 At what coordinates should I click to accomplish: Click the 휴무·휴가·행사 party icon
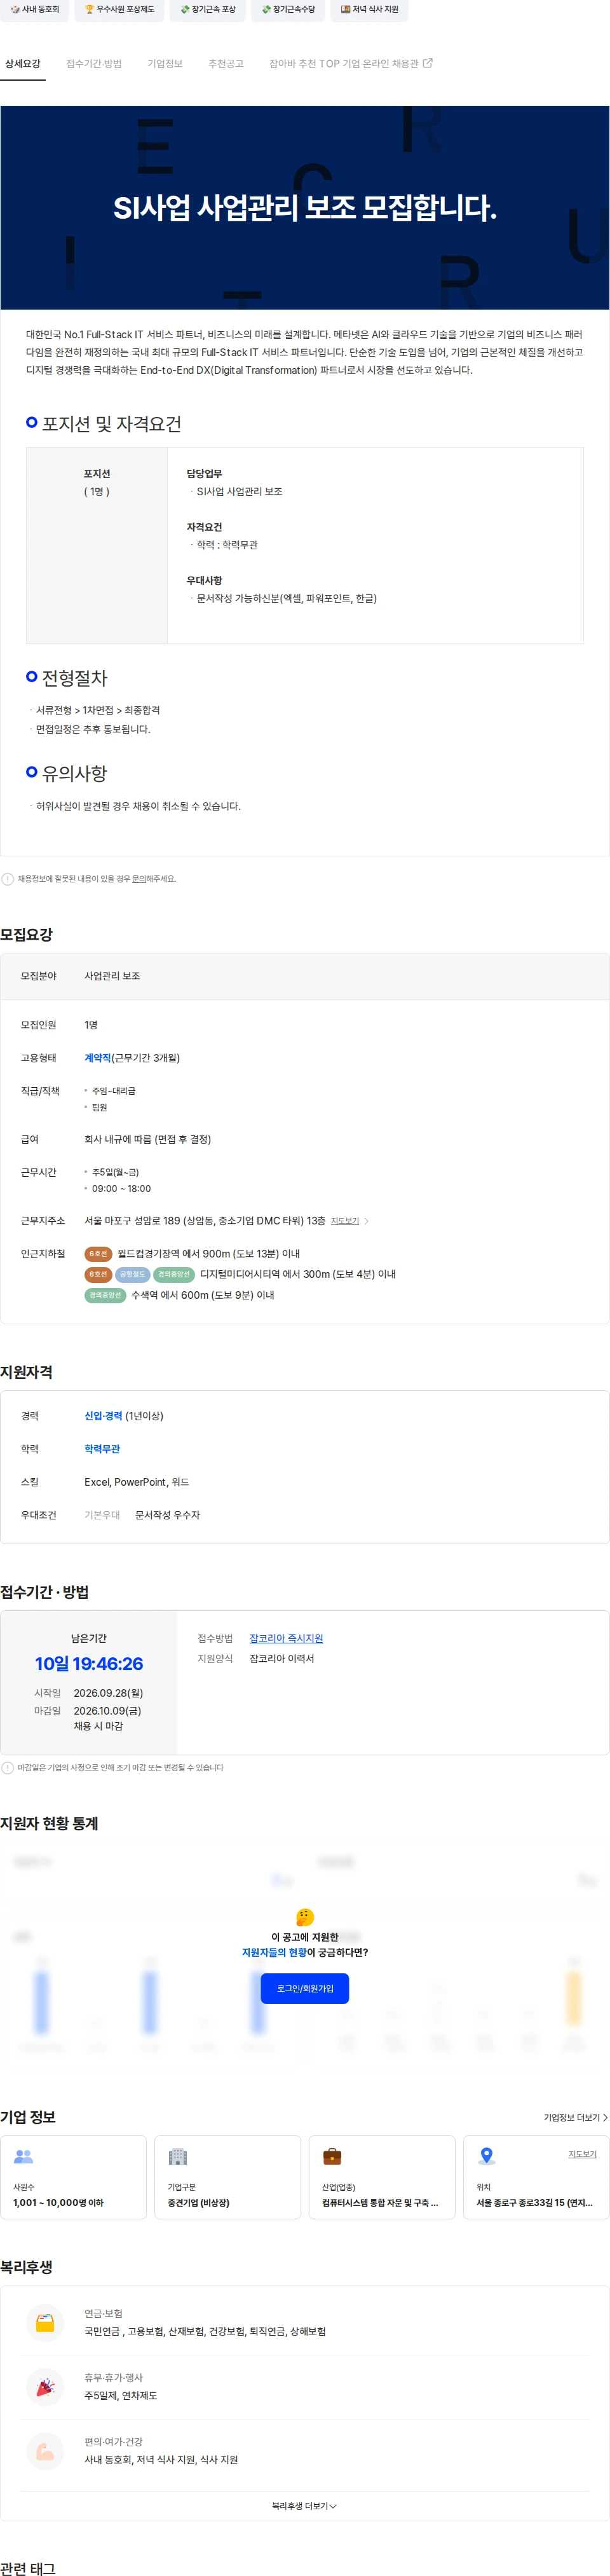(45, 2387)
